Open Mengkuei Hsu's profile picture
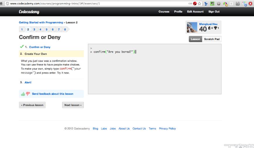This screenshot has height=148, width=254. pyautogui.click(x=192, y=27)
